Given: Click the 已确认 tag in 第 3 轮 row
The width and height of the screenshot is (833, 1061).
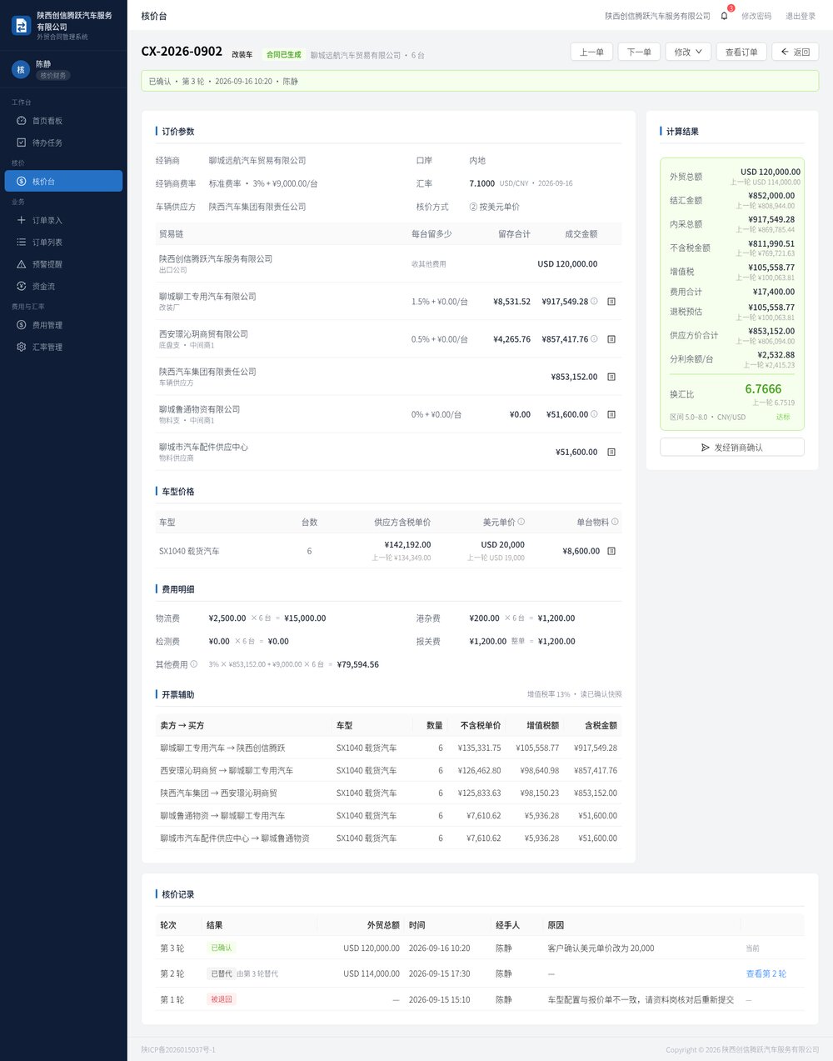Looking at the screenshot, I should click(222, 948).
